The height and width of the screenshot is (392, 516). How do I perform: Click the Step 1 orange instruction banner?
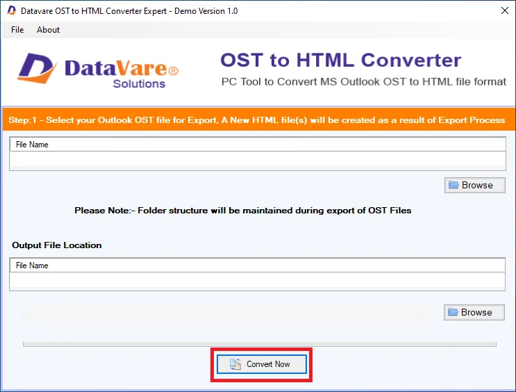(259, 120)
